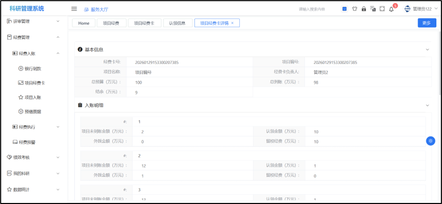
Task: Collapse the 入账明细 section
Action: click(x=427, y=105)
